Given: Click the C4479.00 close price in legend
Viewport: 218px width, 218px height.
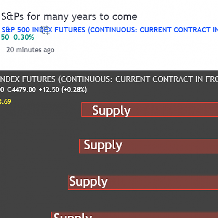Looking at the screenshot, I should tap(21, 89).
